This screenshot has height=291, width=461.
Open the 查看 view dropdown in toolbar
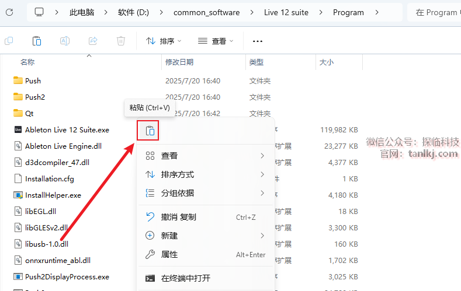click(x=216, y=41)
